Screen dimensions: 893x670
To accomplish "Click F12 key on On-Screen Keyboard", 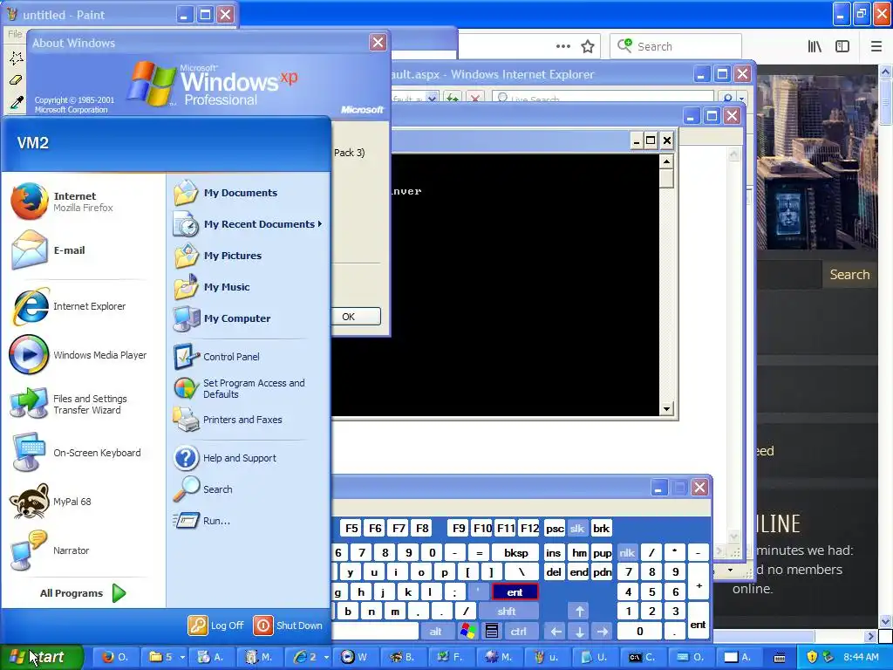I will click(529, 529).
